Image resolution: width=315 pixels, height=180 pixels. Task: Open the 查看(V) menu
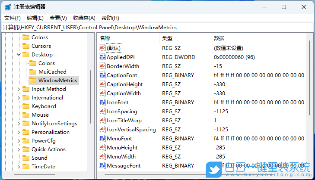click(58, 18)
